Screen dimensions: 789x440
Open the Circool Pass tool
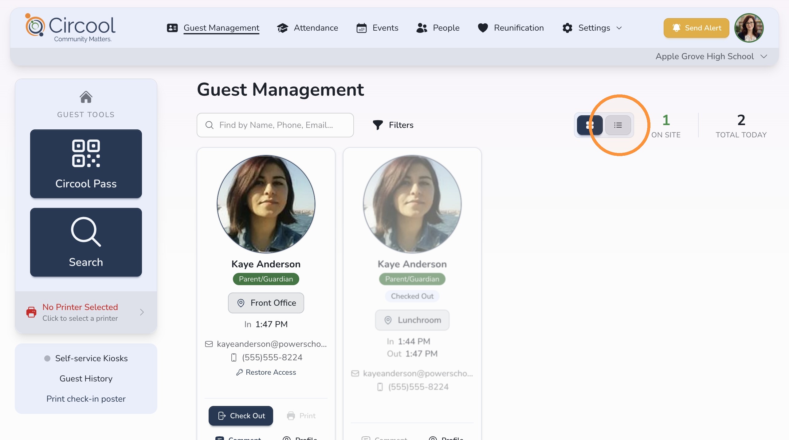(x=86, y=164)
